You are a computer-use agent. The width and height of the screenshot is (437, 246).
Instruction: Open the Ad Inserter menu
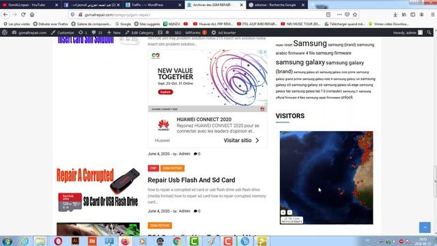pyautogui.click(x=223, y=32)
